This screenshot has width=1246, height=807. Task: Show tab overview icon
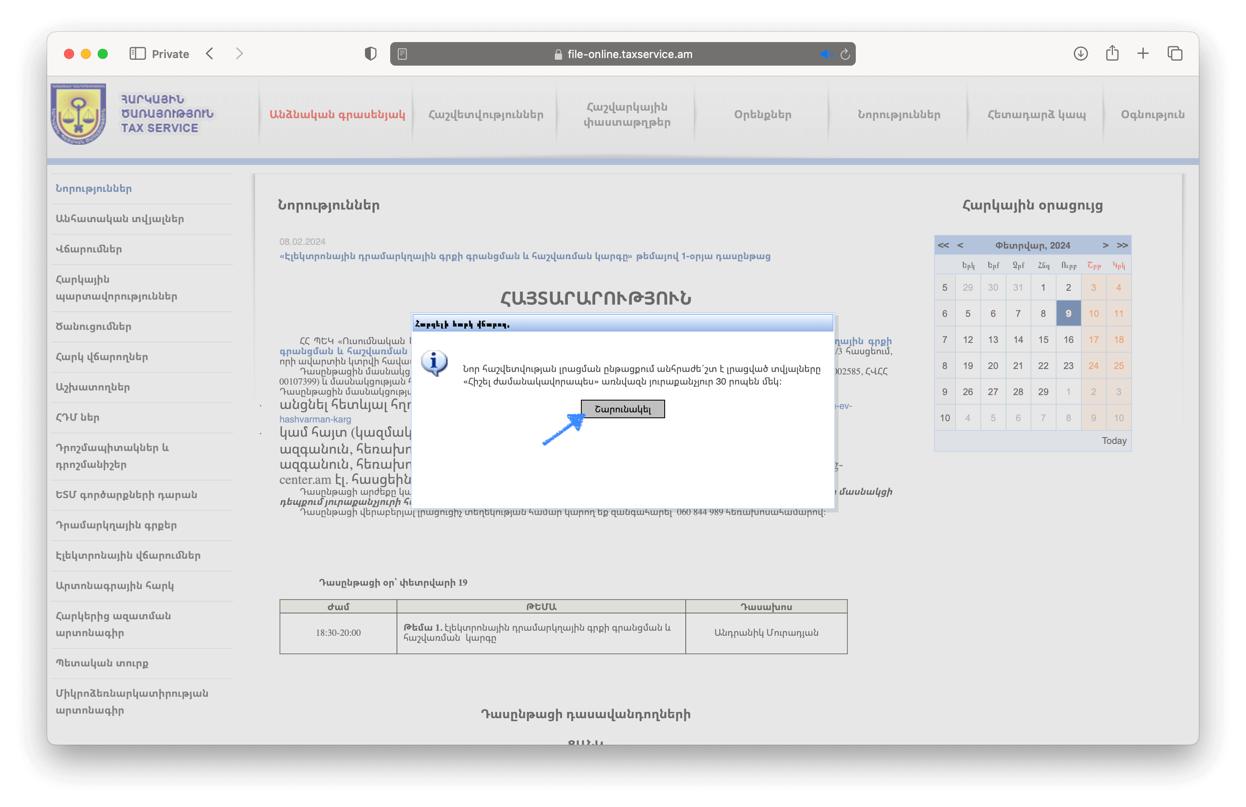pos(1175,53)
